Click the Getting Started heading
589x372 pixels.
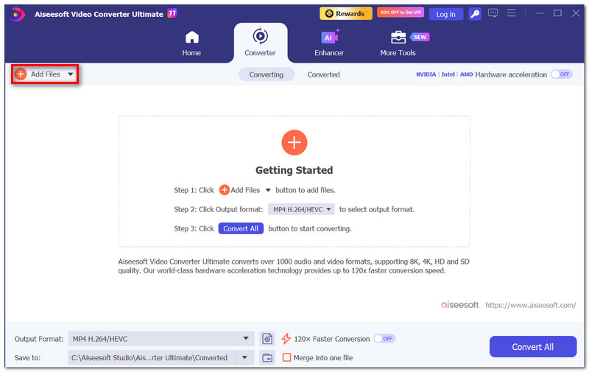tap(294, 170)
